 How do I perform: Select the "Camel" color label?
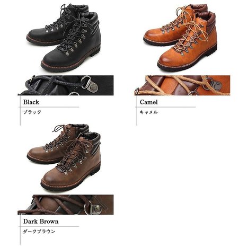tap(148, 102)
